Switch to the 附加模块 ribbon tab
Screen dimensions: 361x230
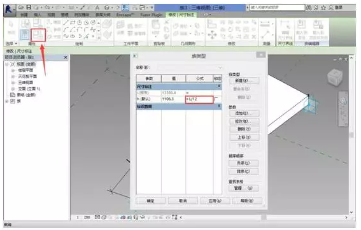[81, 15]
